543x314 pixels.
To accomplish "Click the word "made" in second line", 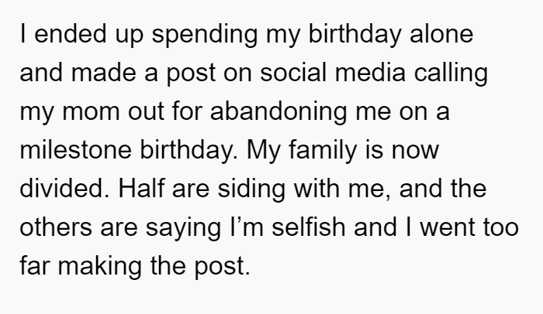I will (103, 73).
